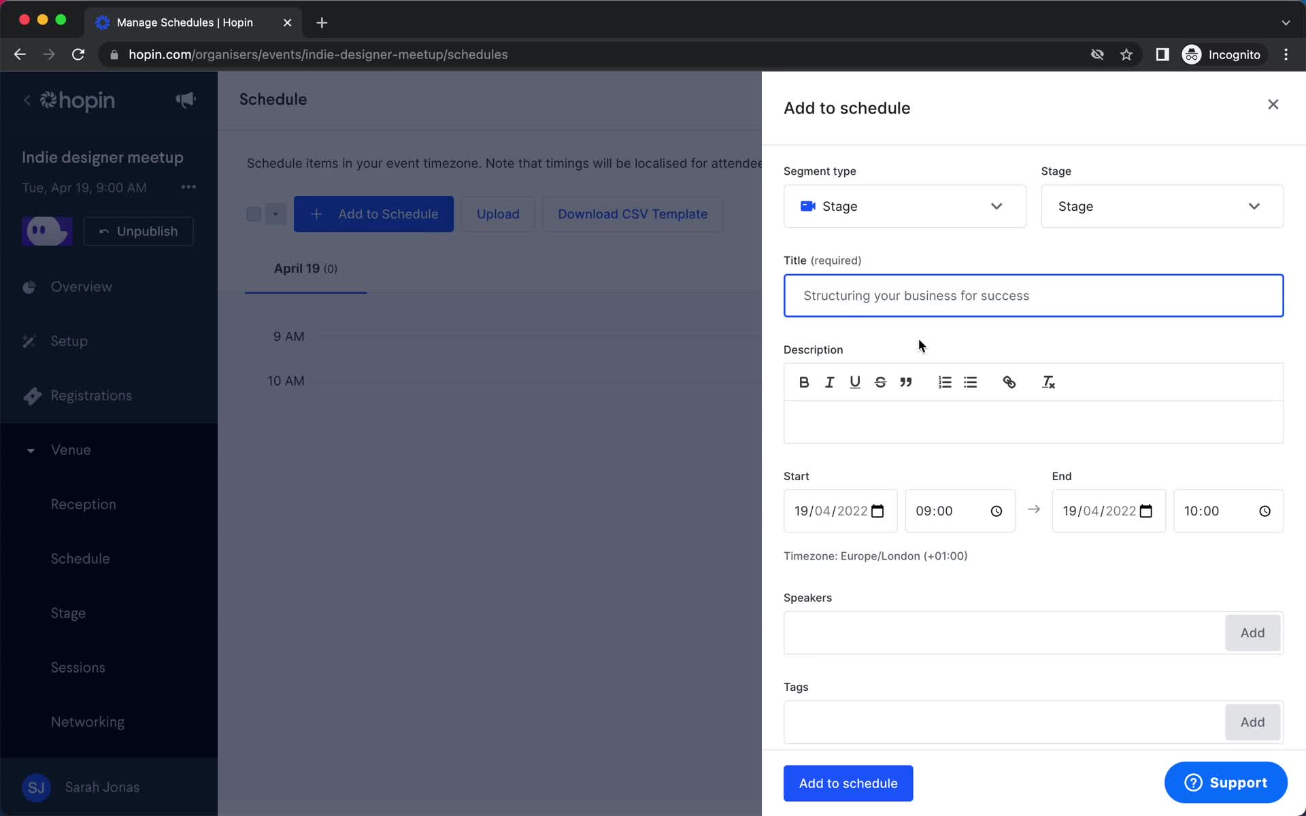Open Networking in the sidebar
This screenshot has height=816, width=1306.
pyautogui.click(x=88, y=722)
